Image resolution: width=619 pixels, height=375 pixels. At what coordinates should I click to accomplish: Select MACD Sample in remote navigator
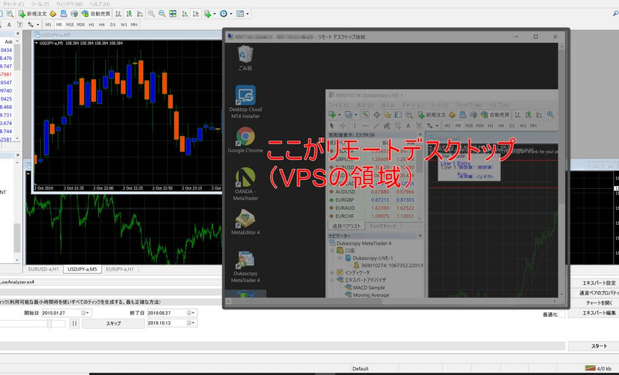[369, 287]
